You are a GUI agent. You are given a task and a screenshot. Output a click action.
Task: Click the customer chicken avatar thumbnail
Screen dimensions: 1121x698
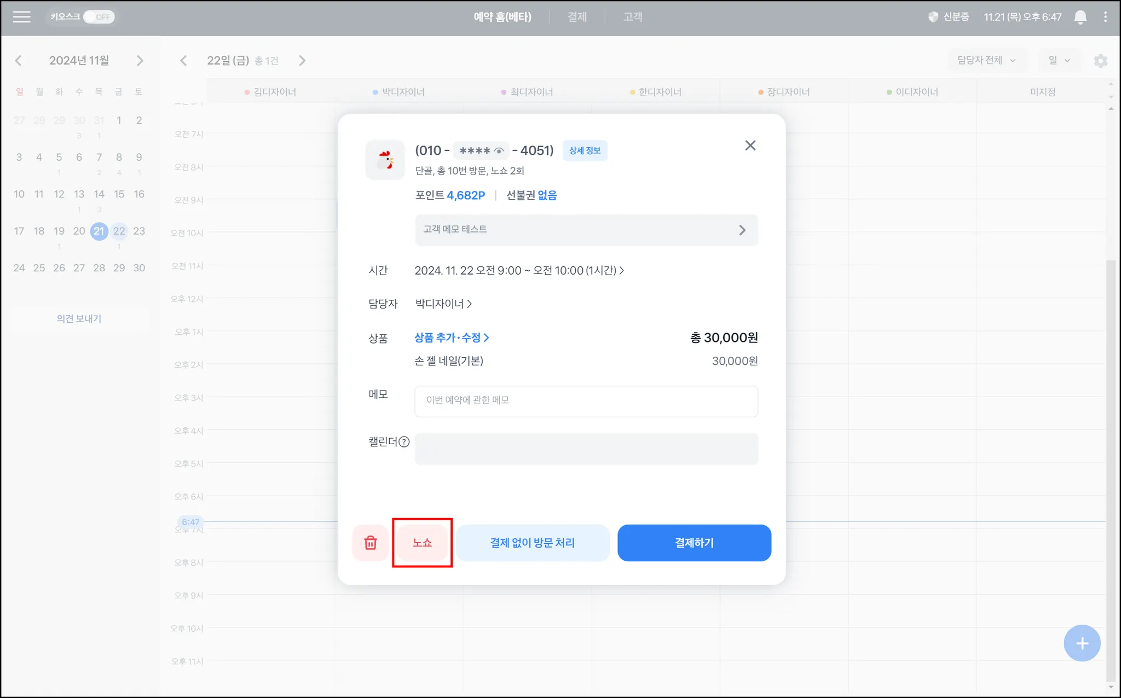[385, 160]
